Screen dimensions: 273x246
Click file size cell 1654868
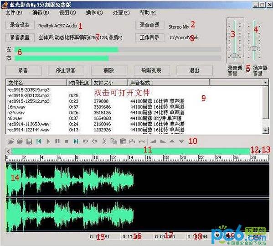tap(103, 118)
